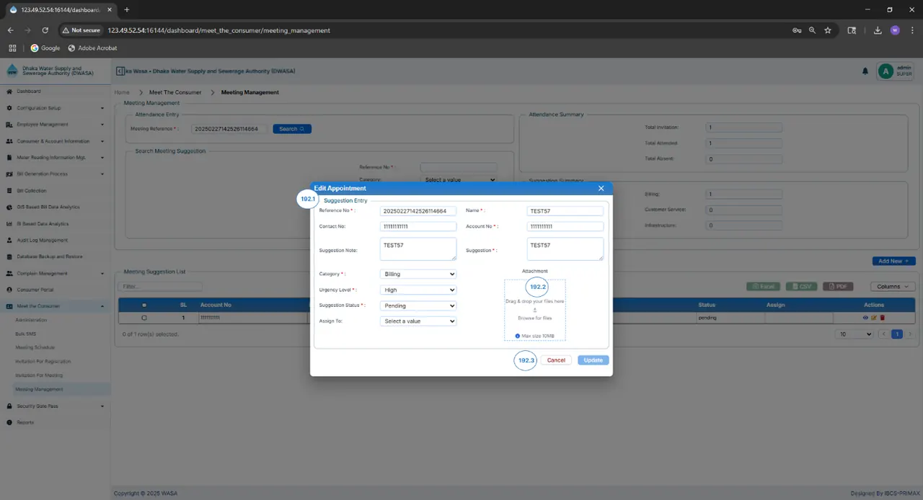Toggle the select-all checkbox in table header
The image size is (923, 500).
pyautogui.click(x=144, y=305)
